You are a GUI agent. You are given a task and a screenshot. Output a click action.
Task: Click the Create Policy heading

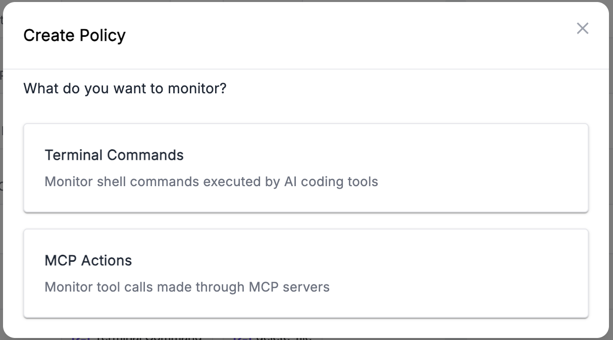tap(74, 35)
